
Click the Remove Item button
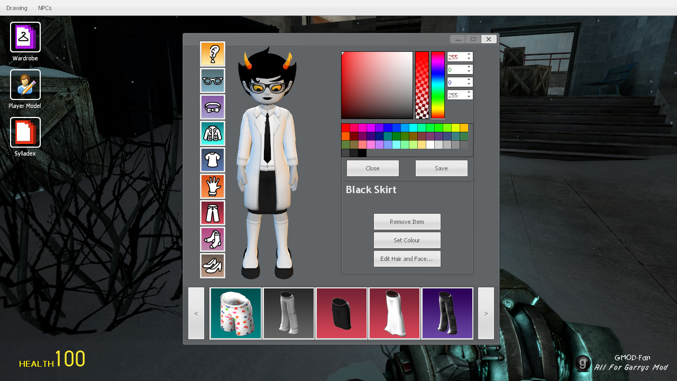(x=407, y=222)
